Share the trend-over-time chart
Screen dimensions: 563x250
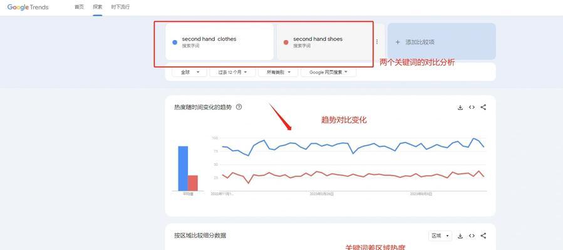pos(483,107)
